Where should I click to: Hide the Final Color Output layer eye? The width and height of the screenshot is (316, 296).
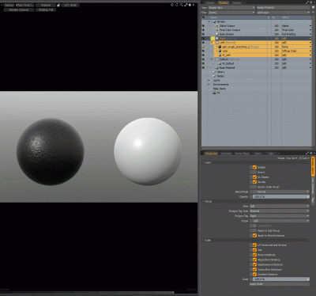tap(203, 30)
